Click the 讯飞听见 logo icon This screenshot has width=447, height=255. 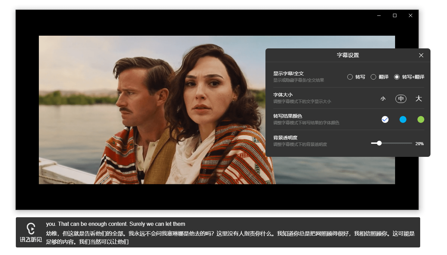tap(31, 232)
